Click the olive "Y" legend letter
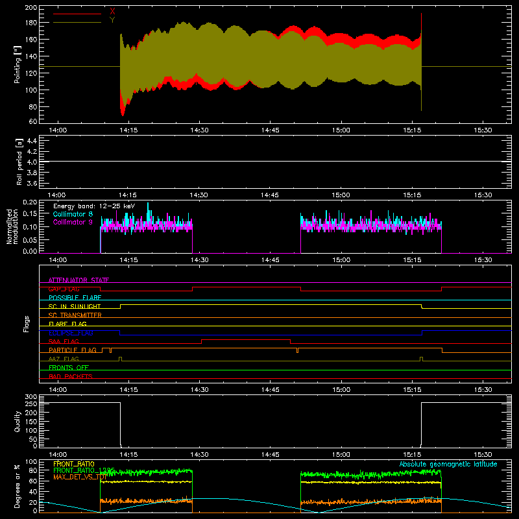Screen dimensions: 519x519 (x=112, y=20)
